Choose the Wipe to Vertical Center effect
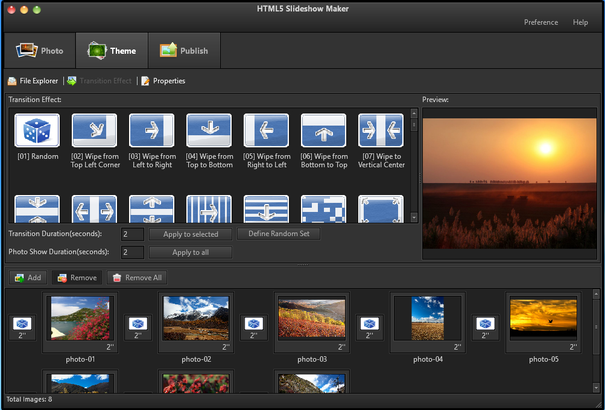Viewport: 605px width, 410px height. point(381,130)
